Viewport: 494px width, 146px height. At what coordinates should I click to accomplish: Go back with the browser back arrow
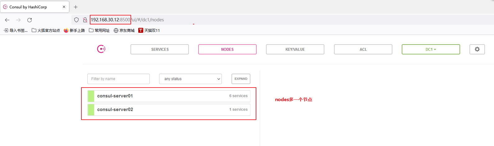(7, 20)
